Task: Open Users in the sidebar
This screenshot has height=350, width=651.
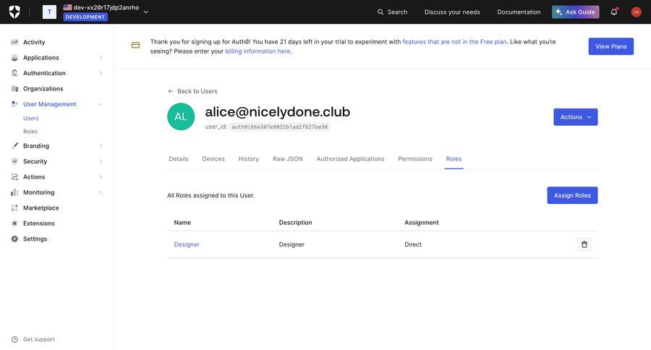Action: 30,119
